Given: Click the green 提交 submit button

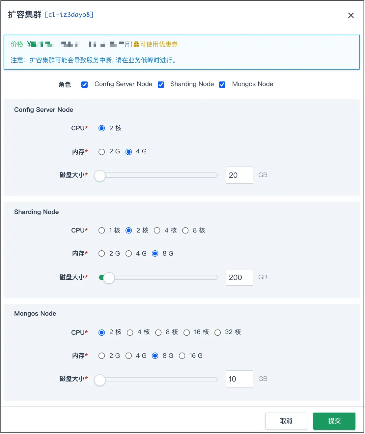Looking at the screenshot, I should pos(334,421).
